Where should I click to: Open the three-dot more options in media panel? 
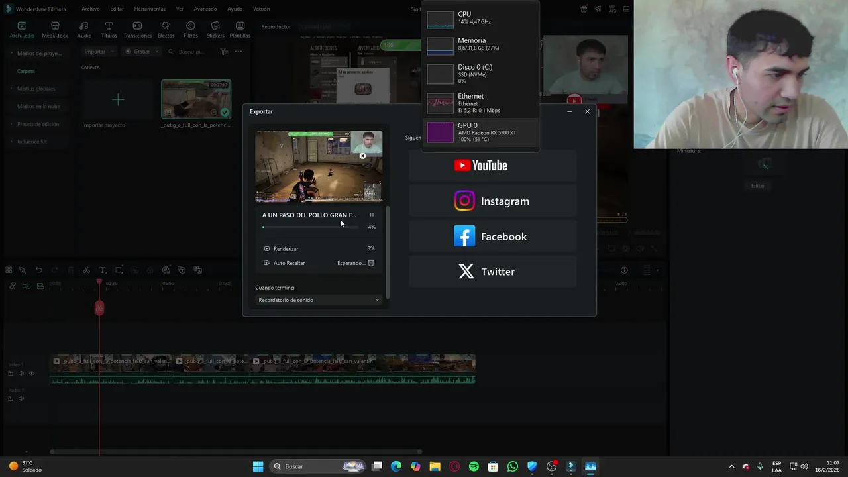point(238,52)
